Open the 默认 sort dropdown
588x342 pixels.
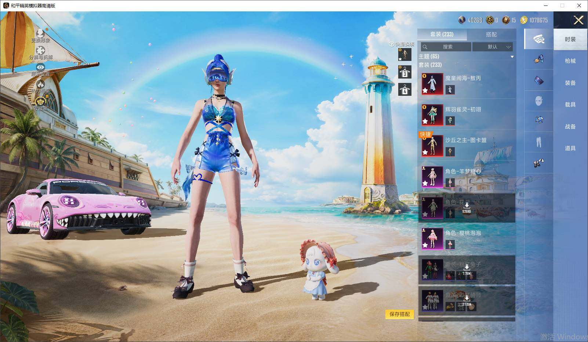pos(492,47)
